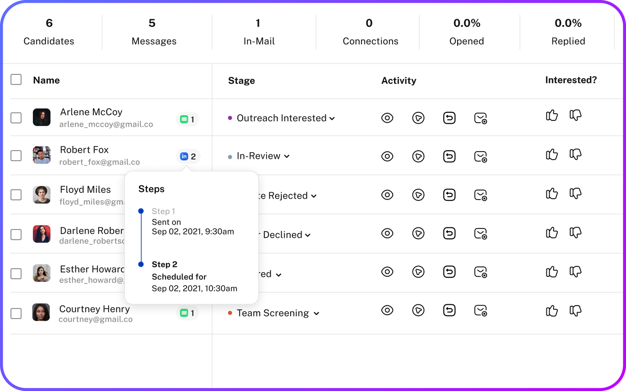The height and width of the screenshot is (391, 626).
Task: Click Courtney Henry's profile photo
Action: click(x=41, y=312)
